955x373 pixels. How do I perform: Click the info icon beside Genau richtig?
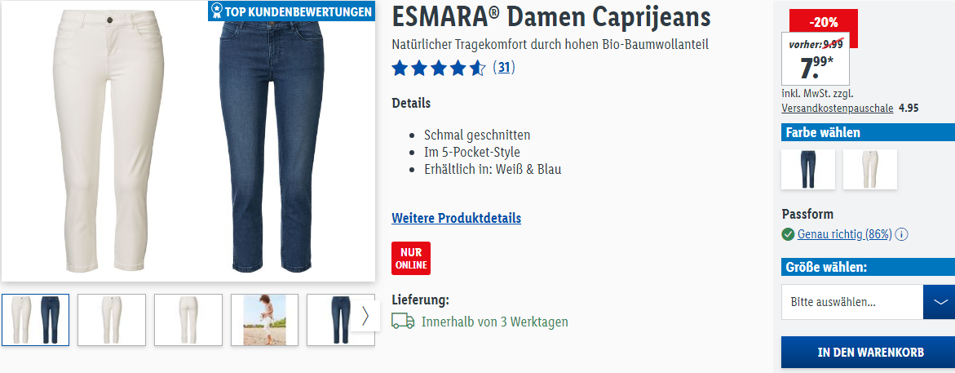[902, 234]
